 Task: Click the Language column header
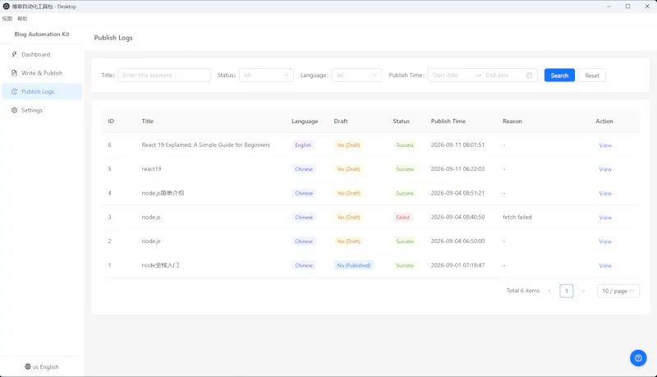pyautogui.click(x=305, y=122)
